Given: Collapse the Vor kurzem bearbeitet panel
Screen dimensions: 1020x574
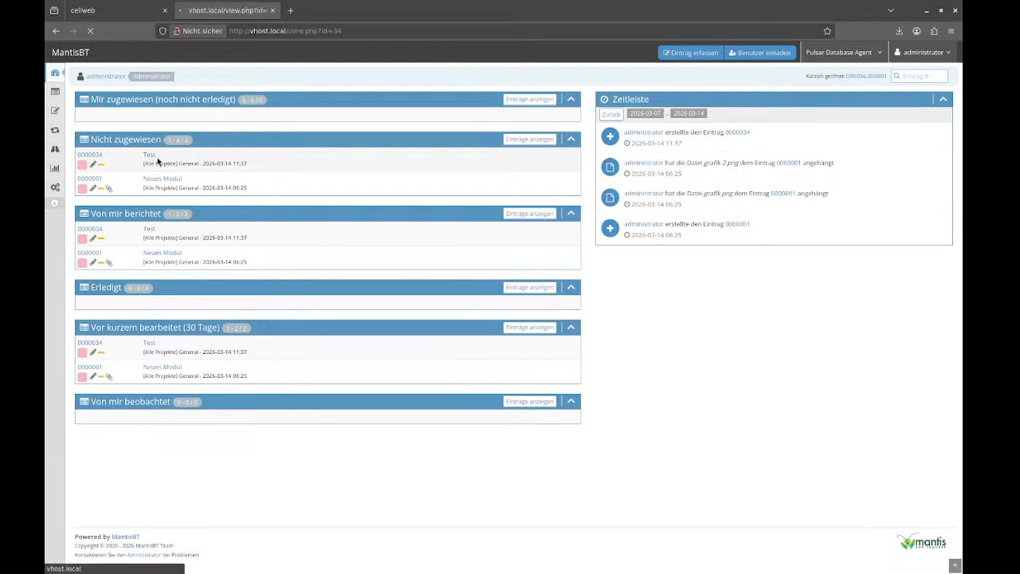Looking at the screenshot, I should pos(571,328).
